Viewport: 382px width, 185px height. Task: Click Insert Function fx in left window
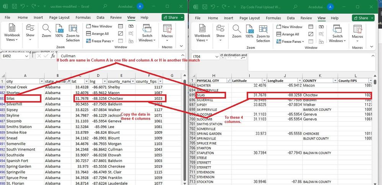click(52, 56)
